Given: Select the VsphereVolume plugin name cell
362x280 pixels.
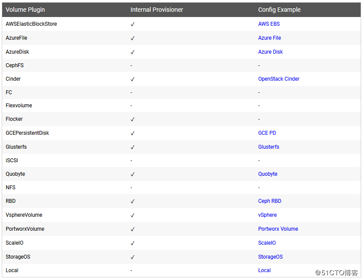Looking at the screenshot, I should 24,215.
